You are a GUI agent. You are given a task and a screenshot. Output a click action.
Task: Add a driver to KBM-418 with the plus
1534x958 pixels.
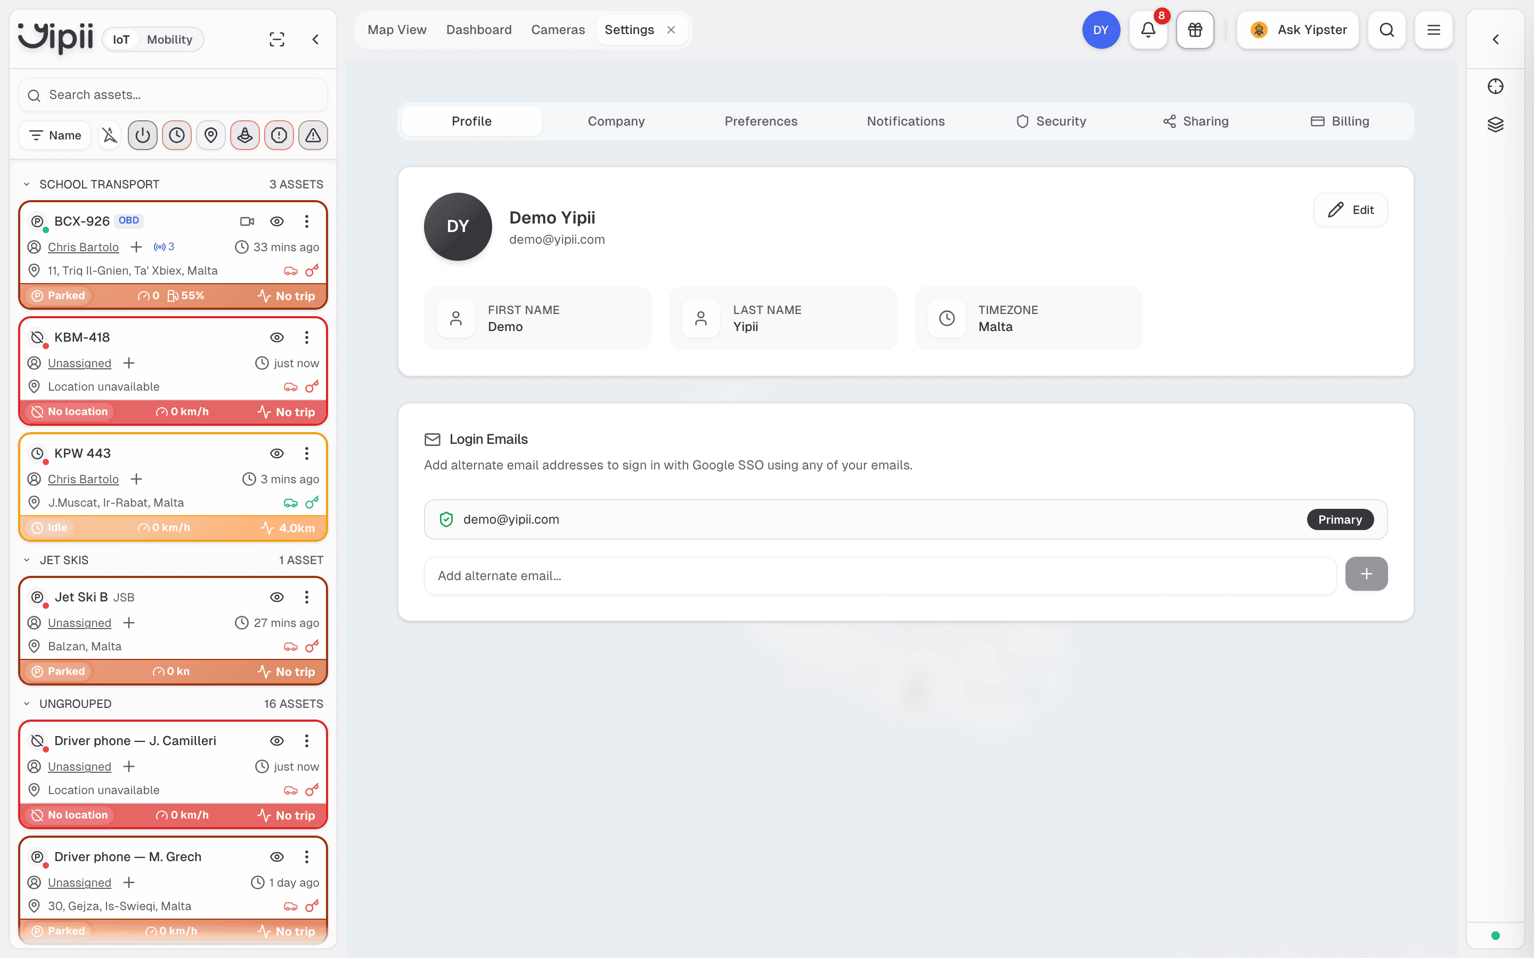point(129,363)
